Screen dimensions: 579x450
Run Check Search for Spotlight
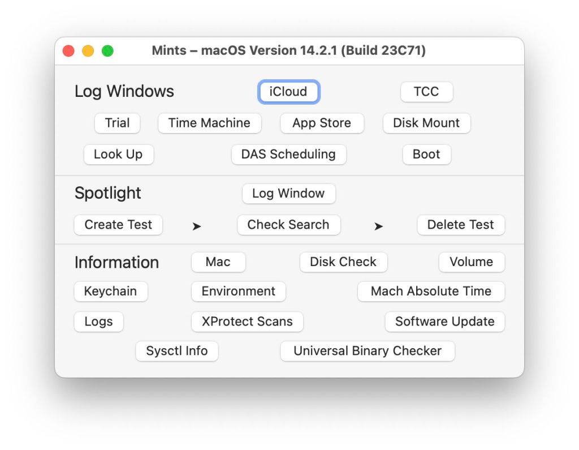(288, 225)
